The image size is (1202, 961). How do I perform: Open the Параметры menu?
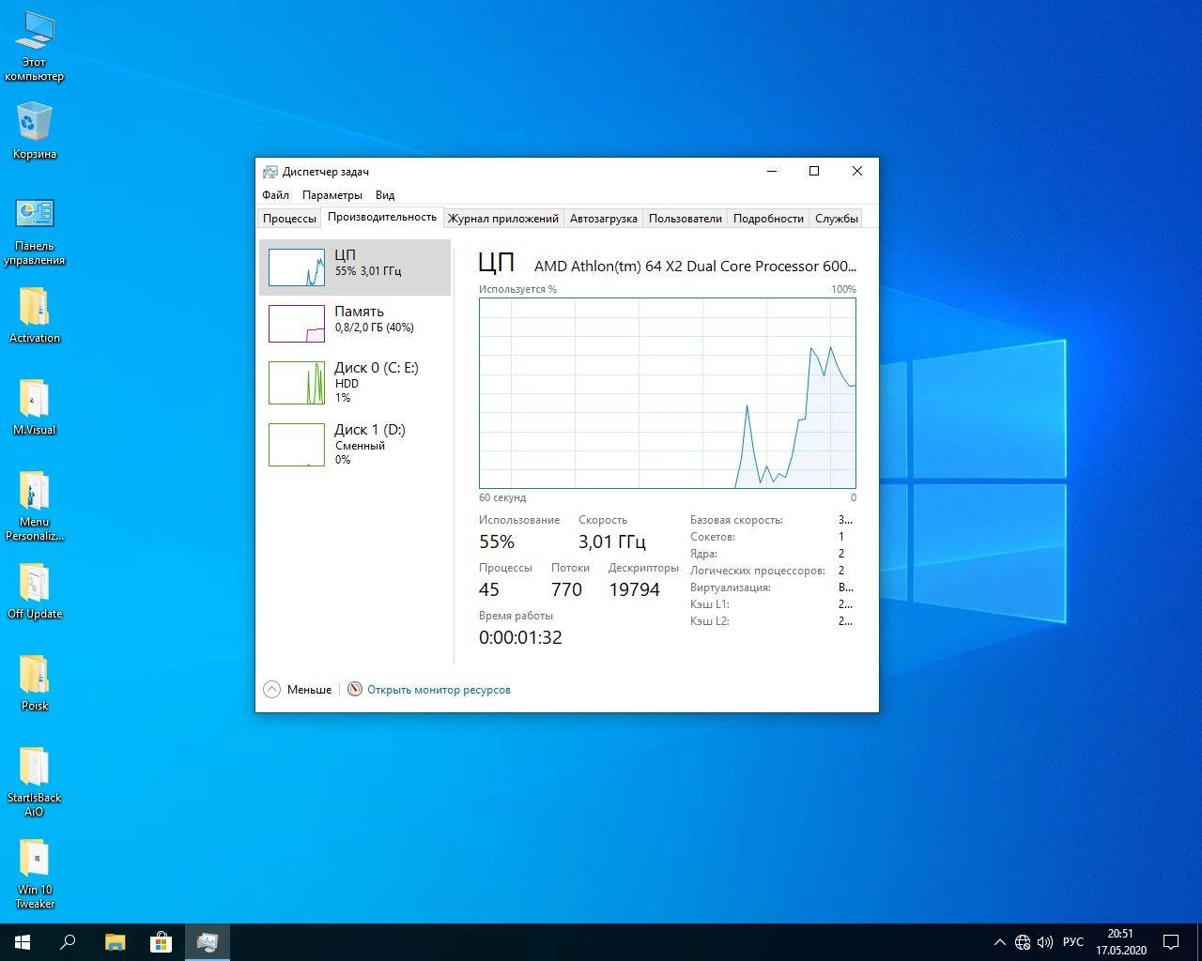(332, 195)
